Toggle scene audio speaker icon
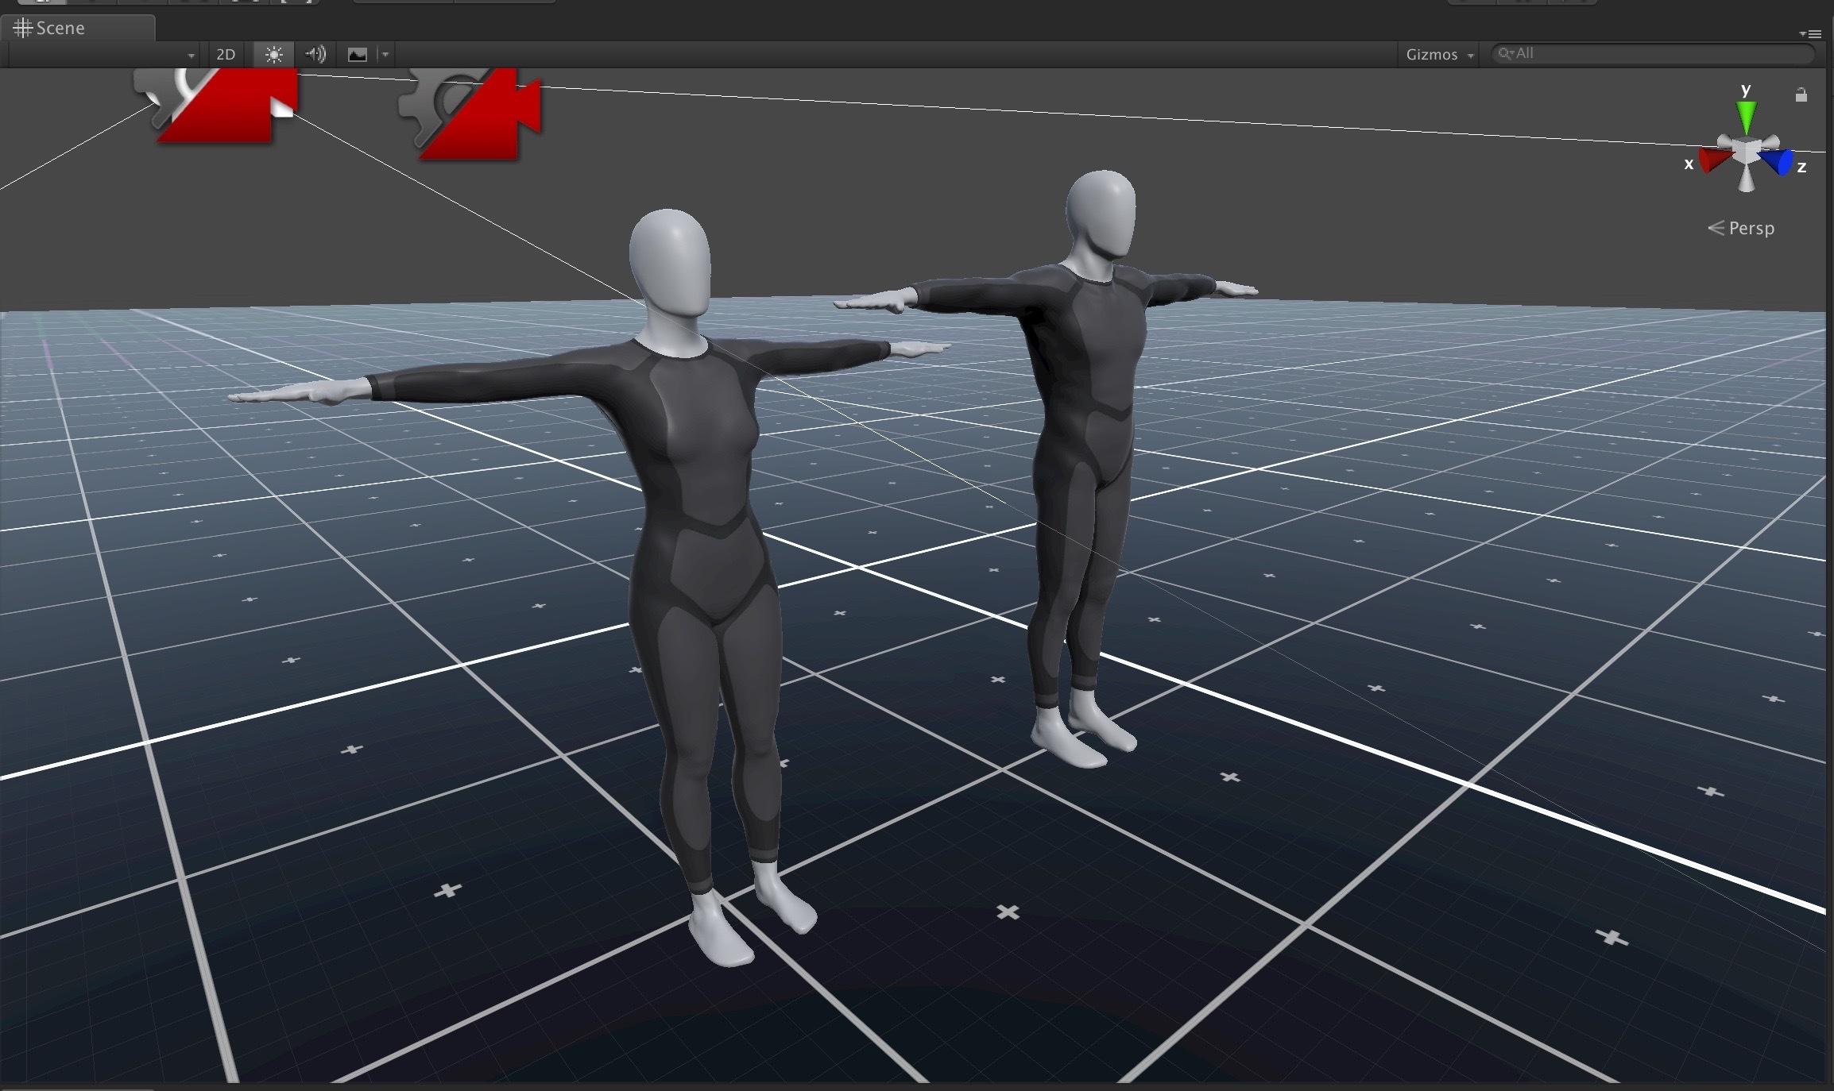The image size is (1834, 1091). coord(315,54)
